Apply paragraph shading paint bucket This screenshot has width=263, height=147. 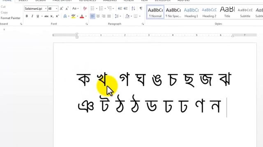pyautogui.click(x=127, y=16)
